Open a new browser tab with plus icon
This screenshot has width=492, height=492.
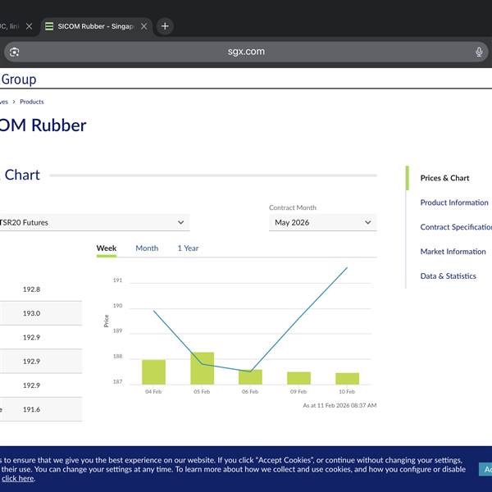[165, 26]
